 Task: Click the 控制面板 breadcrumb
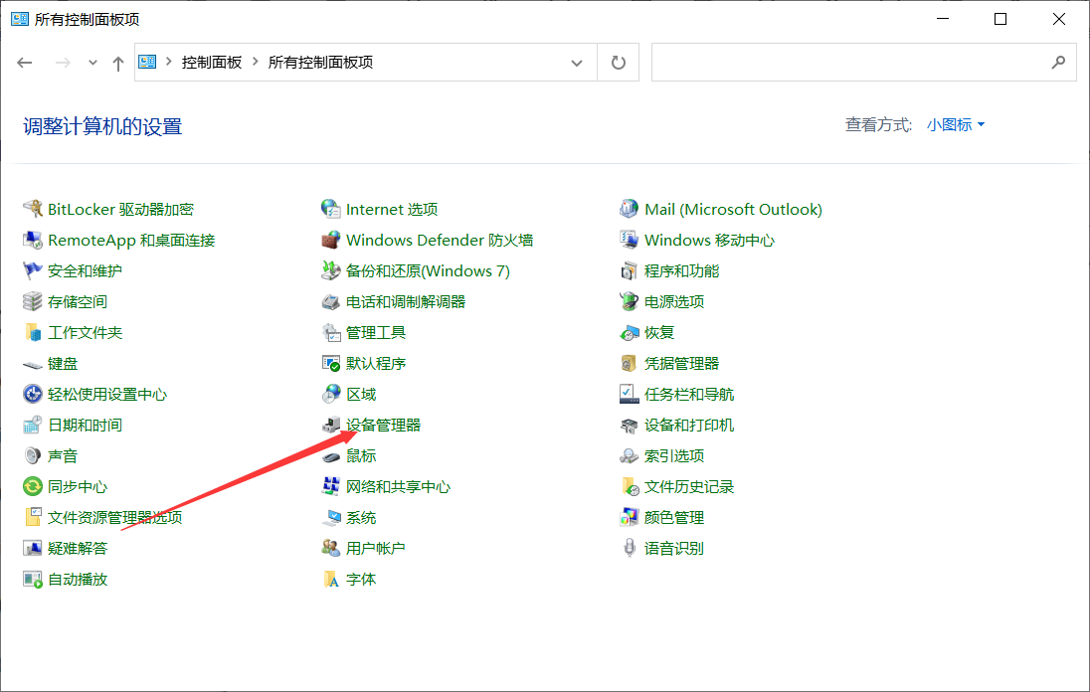tap(212, 63)
